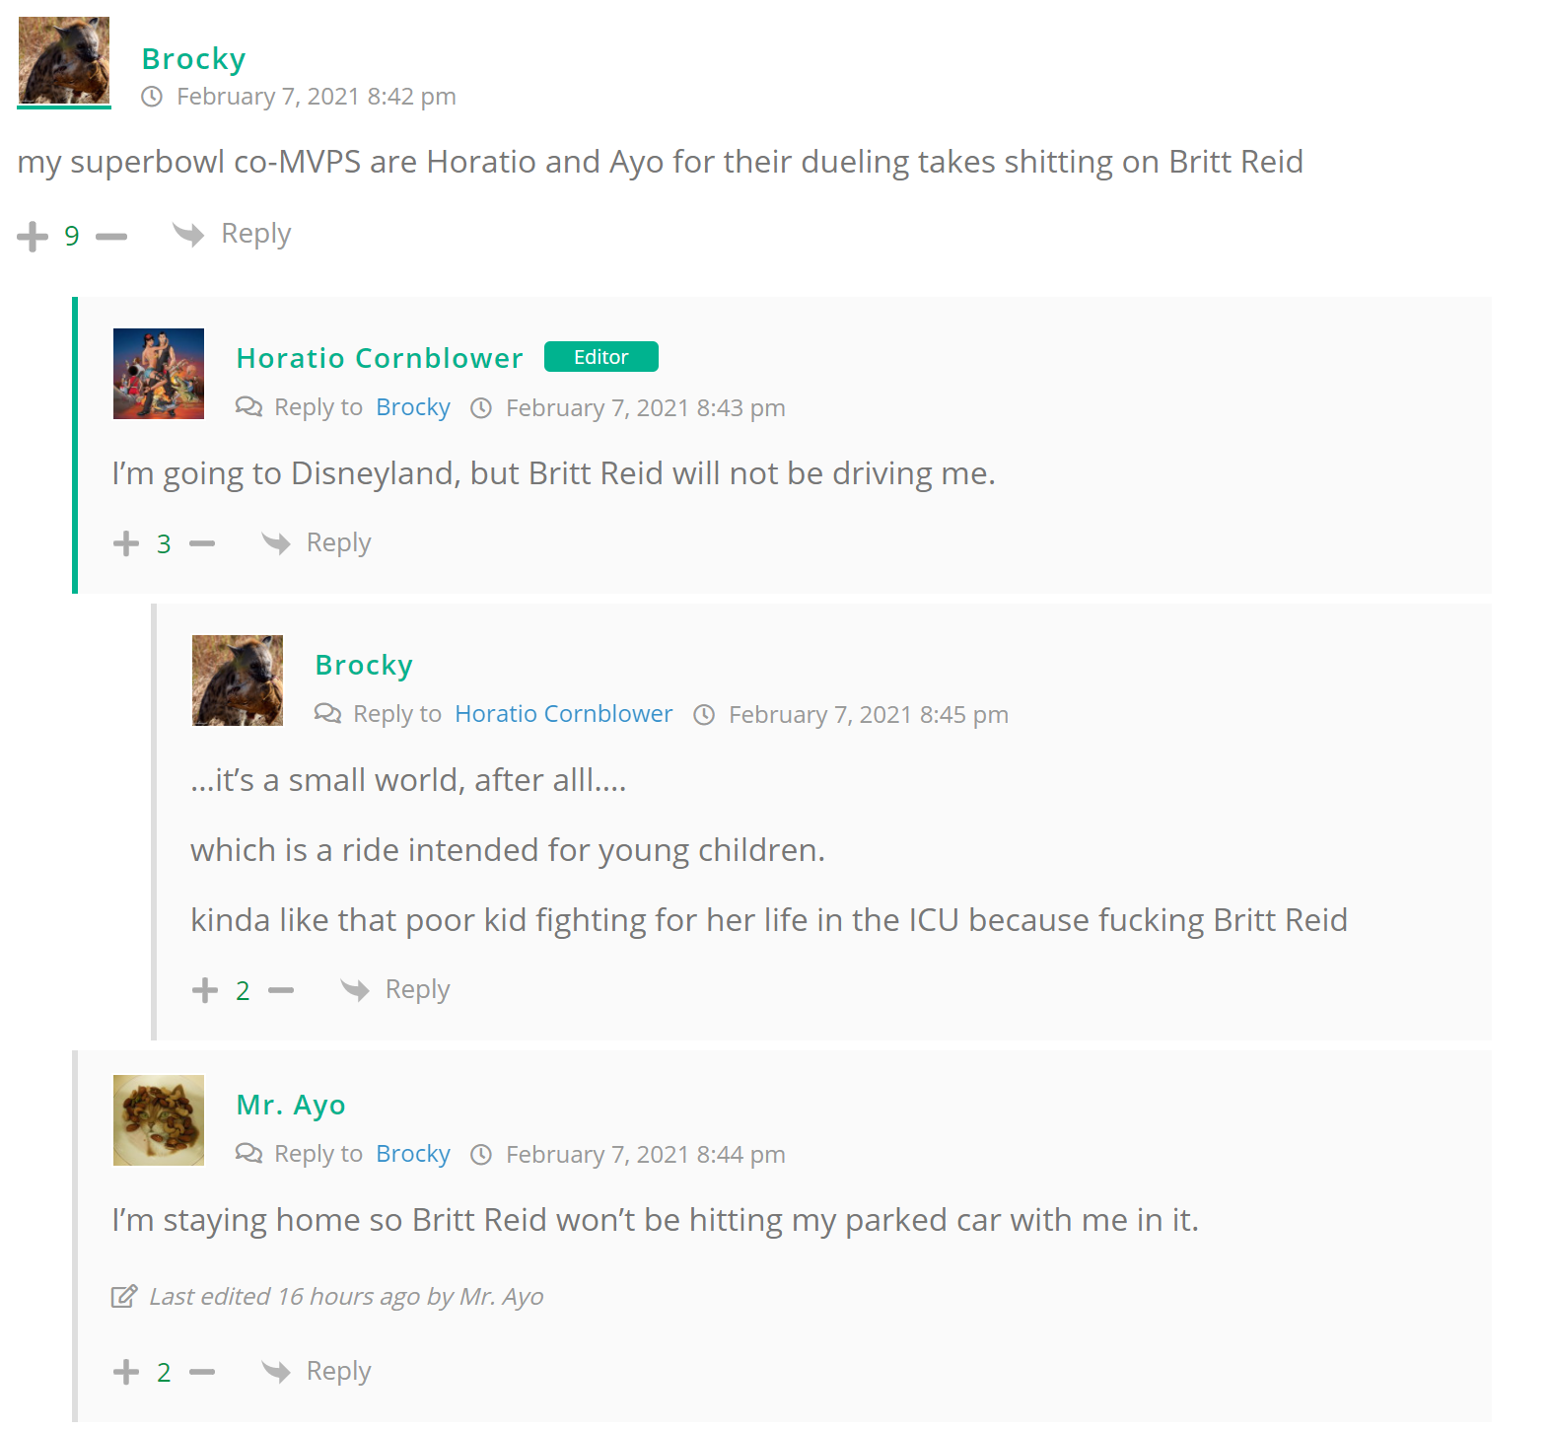Downvote Brocky's top superbowl co-MVPS comment
Image resolution: width=1550 pixels, height=1432 pixels.
click(111, 237)
